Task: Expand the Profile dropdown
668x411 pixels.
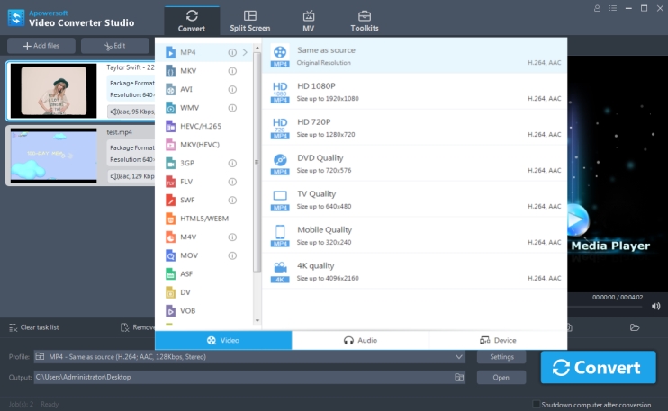Action: pos(459,357)
